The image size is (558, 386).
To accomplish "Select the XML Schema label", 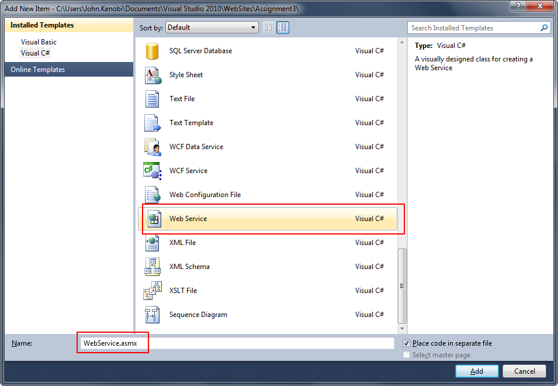I will (189, 267).
